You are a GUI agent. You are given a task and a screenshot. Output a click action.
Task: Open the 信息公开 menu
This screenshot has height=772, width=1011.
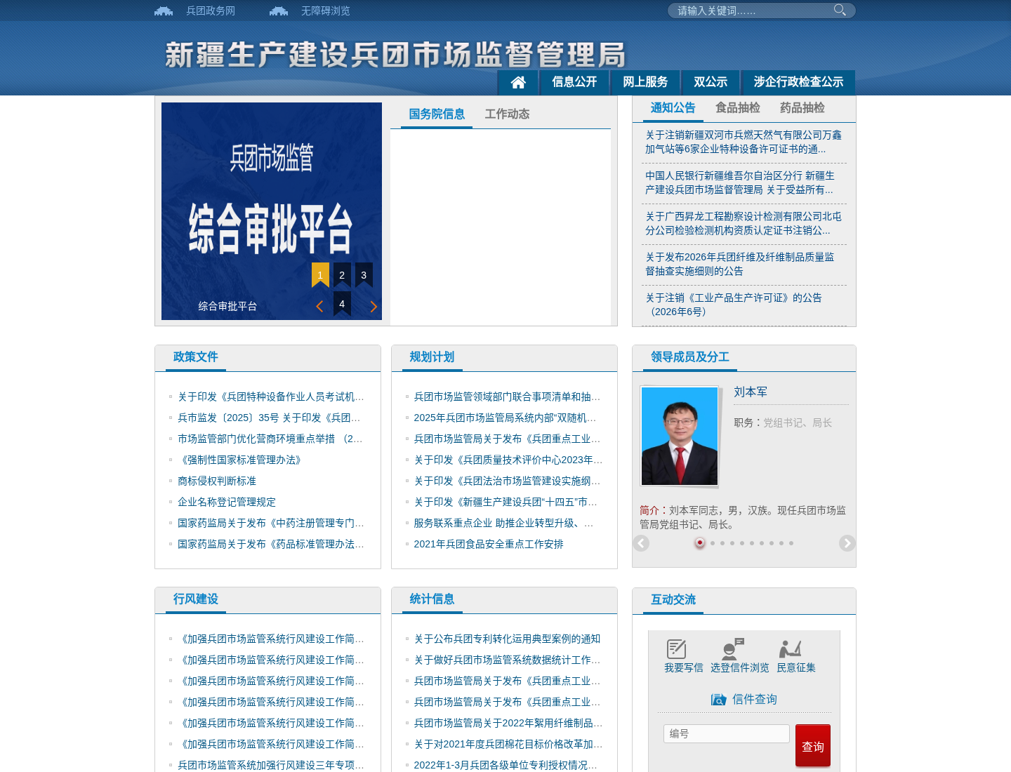tap(574, 82)
